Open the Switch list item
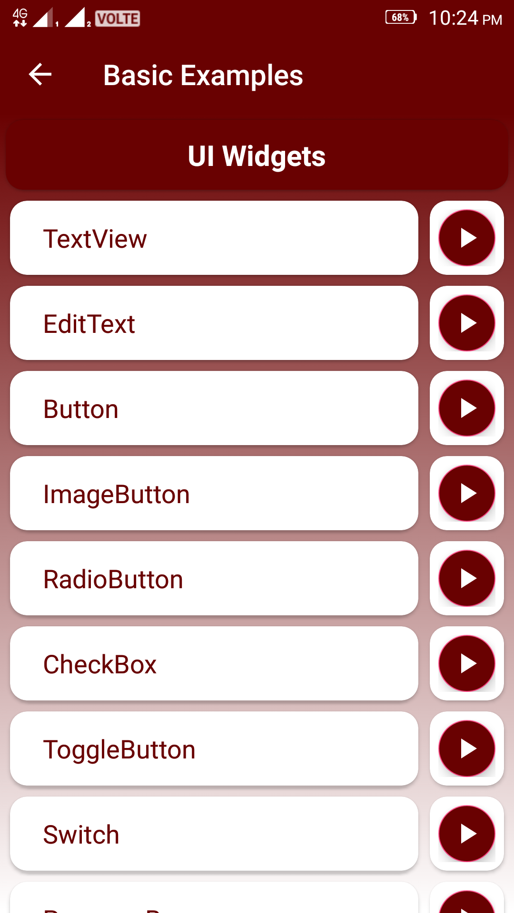The image size is (514, 913). [x=214, y=834]
